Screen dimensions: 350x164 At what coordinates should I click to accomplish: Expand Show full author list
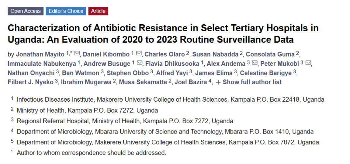tap(249, 82)
